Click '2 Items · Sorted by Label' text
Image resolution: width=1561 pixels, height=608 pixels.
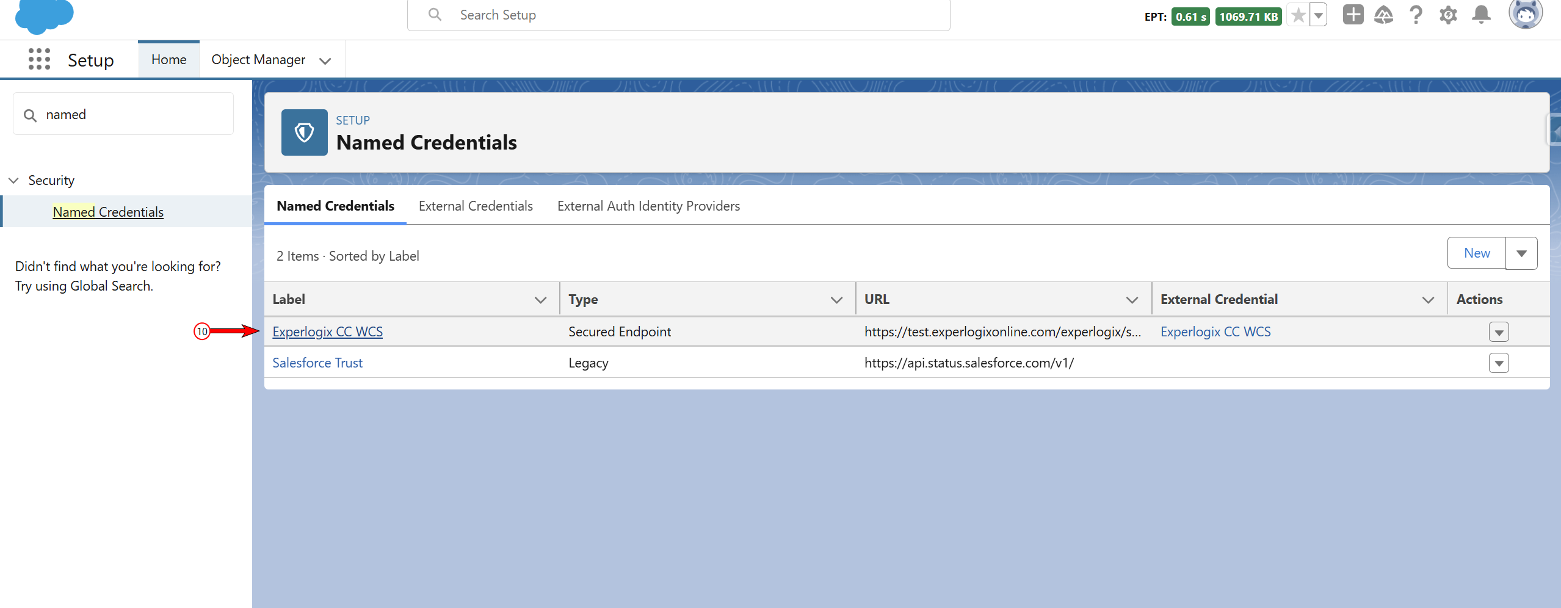(x=347, y=256)
